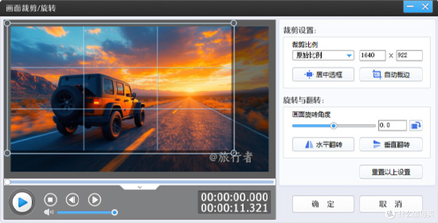Click the 居中选框 button
This screenshot has width=438, height=223.
point(323,75)
